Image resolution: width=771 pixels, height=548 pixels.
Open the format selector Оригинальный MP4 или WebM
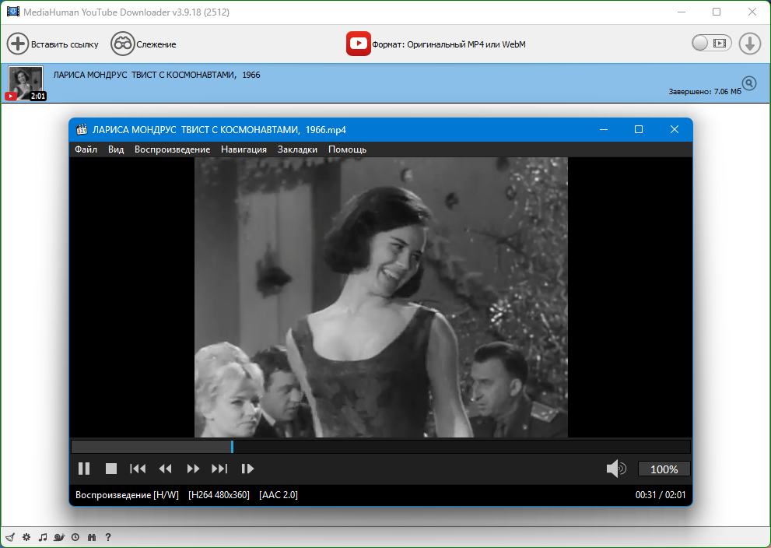(436, 44)
